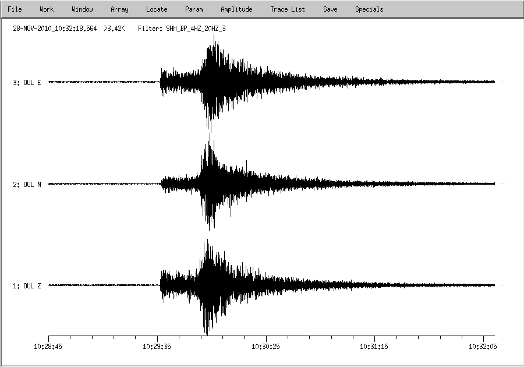Open the Save menu
Viewport: 524px width, 367px height.
pyautogui.click(x=330, y=9)
